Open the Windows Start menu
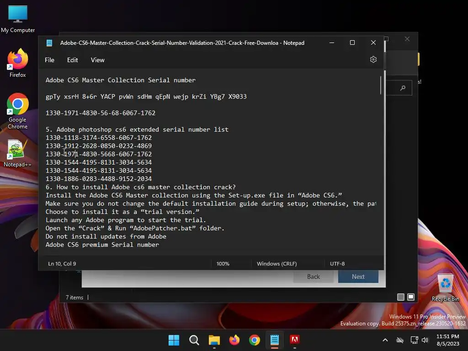 point(174,340)
